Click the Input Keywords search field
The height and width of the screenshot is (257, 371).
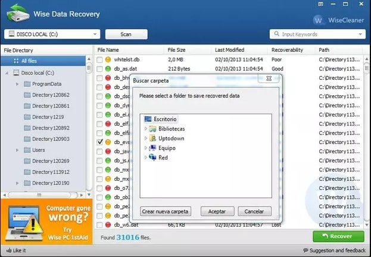pyautogui.click(x=317, y=35)
